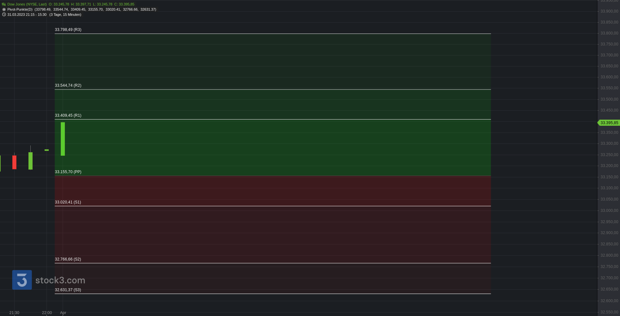Screen dimensions: 620x316
Task: Open the Pivot-Punkte(D) indicator settings label
Action: pos(20,9)
